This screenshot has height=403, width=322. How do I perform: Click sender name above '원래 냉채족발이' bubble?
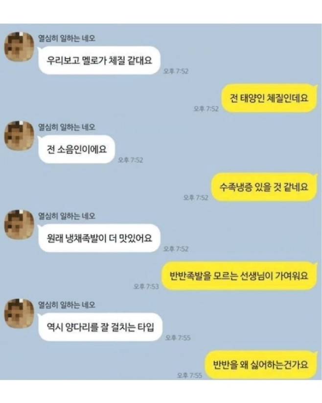pos(67,216)
